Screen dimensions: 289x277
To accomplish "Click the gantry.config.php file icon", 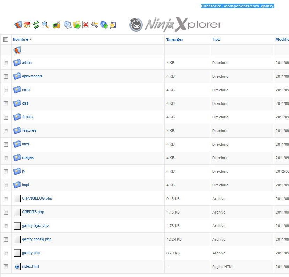I will coord(17,239).
